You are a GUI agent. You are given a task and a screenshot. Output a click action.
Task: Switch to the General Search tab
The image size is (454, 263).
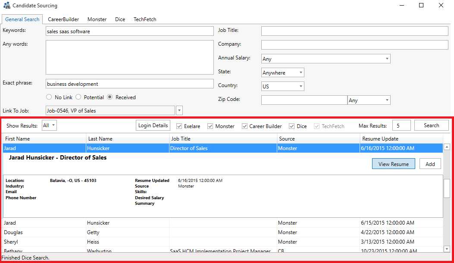(x=22, y=19)
